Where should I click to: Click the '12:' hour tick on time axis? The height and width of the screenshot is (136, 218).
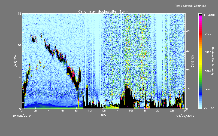[x=104, y=111]
